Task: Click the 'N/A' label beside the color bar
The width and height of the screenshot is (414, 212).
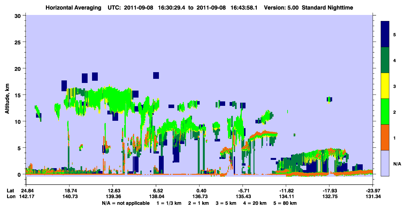Action: pyautogui.click(x=397, y=163)
